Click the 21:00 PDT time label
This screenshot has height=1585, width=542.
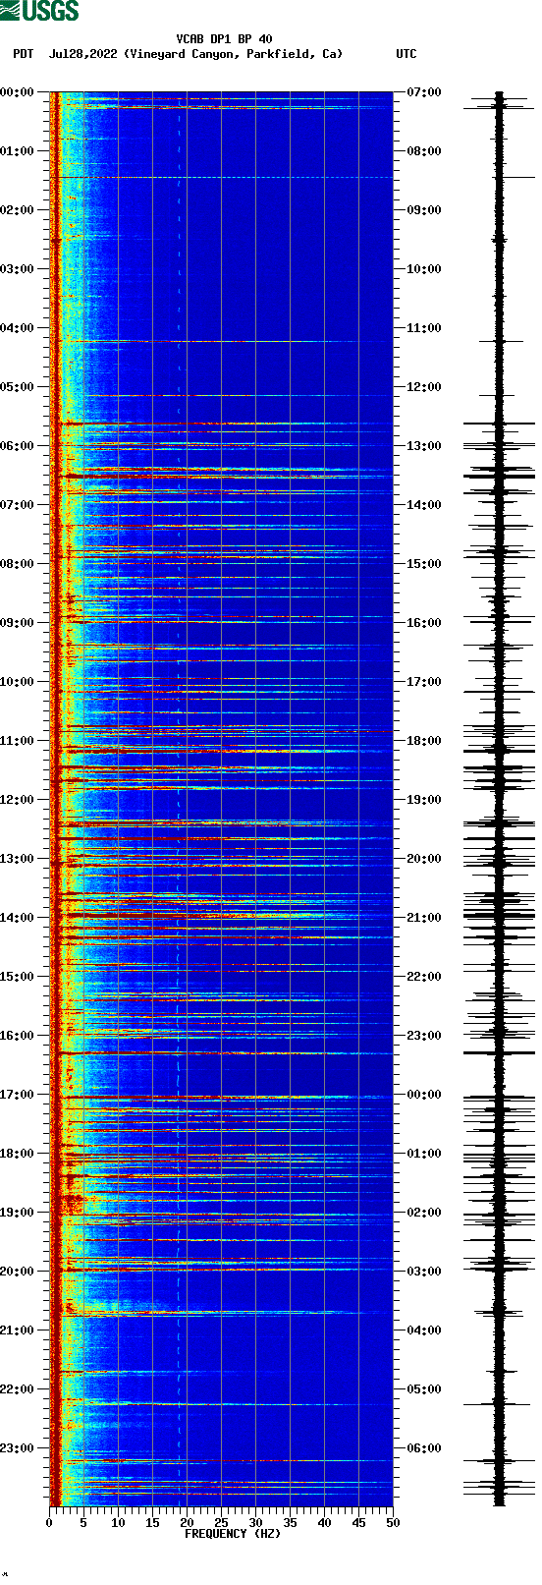(x=17, y=1330)
